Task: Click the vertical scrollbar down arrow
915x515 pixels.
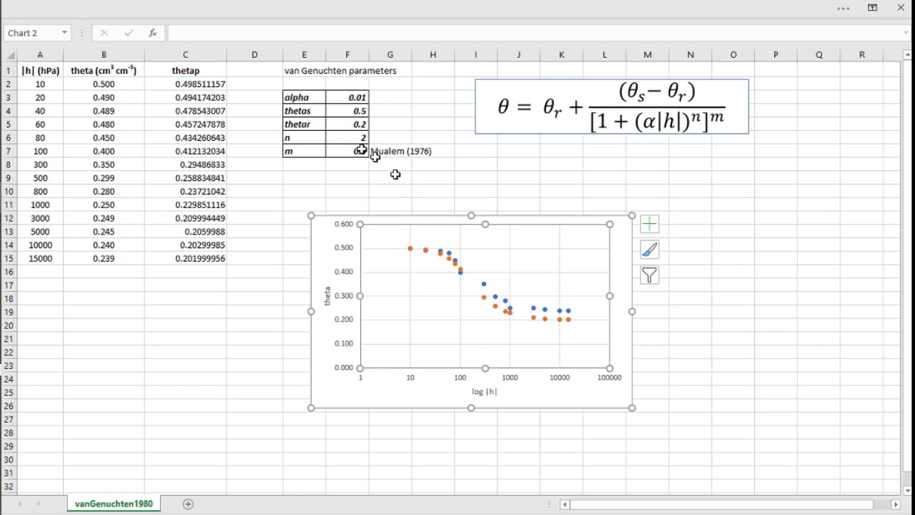Action: pyautogui.click(x=908, y=491)
